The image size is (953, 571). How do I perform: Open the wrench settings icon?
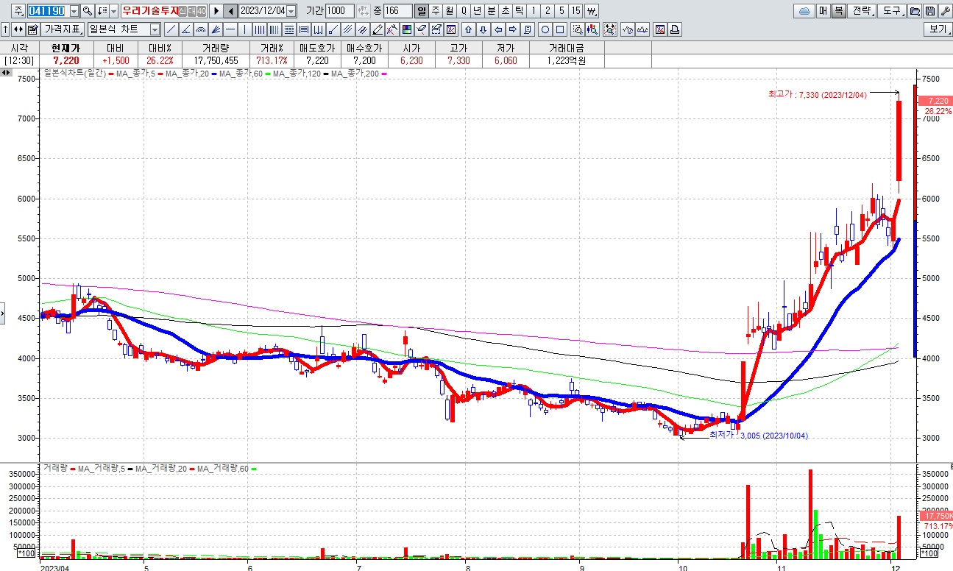945,11
